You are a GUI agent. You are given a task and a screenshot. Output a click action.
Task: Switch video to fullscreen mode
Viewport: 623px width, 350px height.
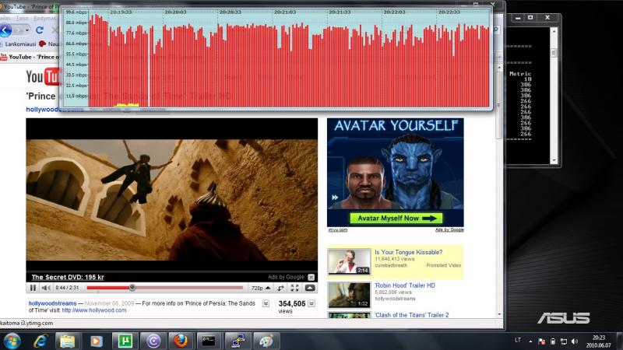point(295,288)
